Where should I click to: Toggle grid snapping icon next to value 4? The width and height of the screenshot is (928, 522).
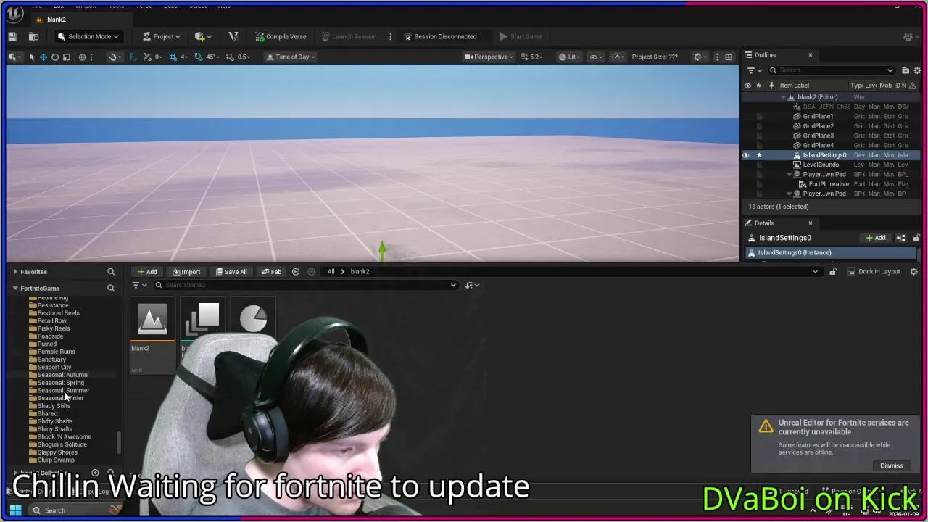coord(173,57)
